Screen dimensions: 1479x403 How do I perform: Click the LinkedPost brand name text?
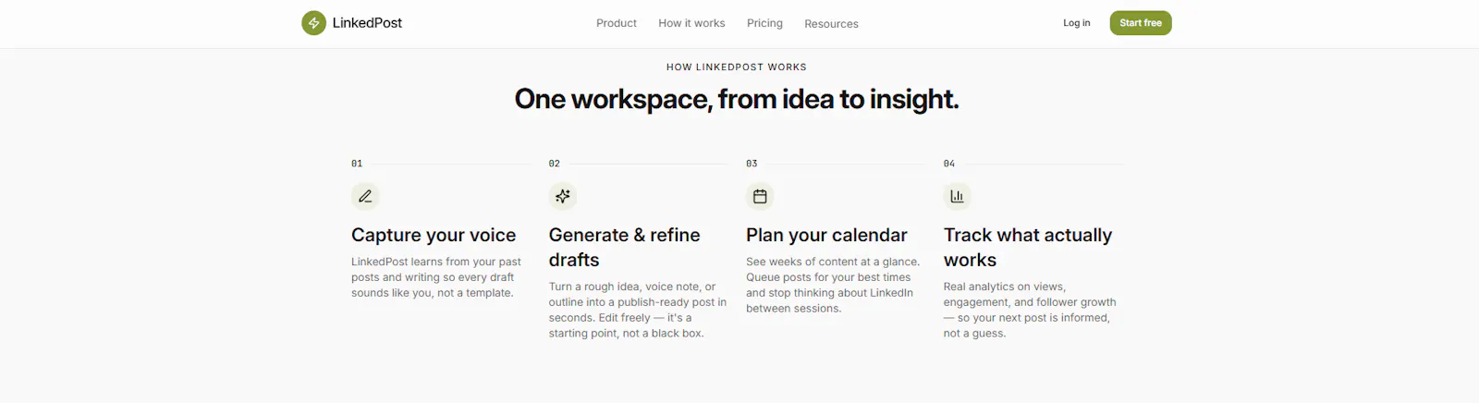(x=367, y=23)
